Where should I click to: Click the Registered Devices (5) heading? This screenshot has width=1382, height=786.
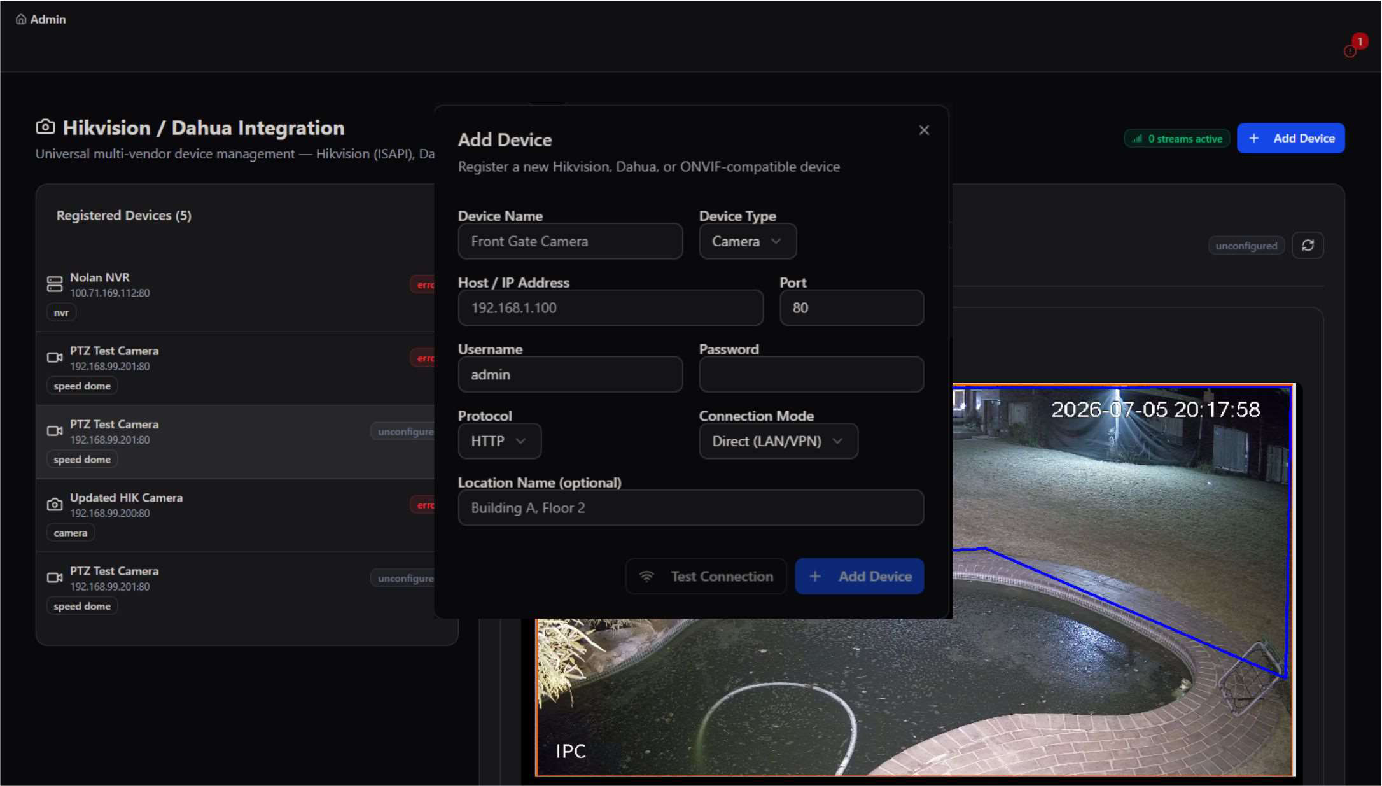coord(124,216)
